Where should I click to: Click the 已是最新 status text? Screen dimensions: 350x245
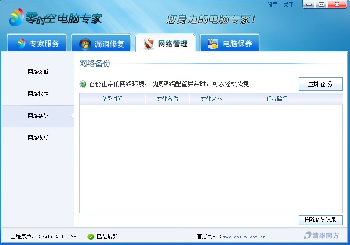coord(107,237)
